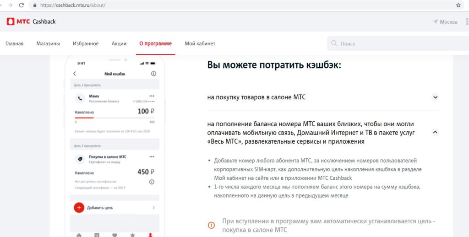Click the red profile icon in phone bottom bar

click(150, 235)
